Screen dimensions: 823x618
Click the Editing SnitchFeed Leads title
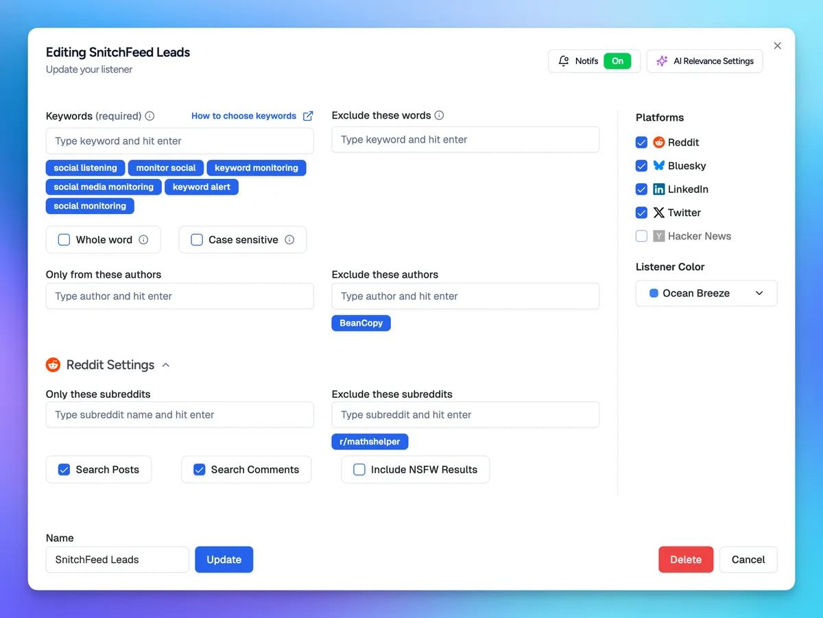pyautogui.click(x=118, y=52)
